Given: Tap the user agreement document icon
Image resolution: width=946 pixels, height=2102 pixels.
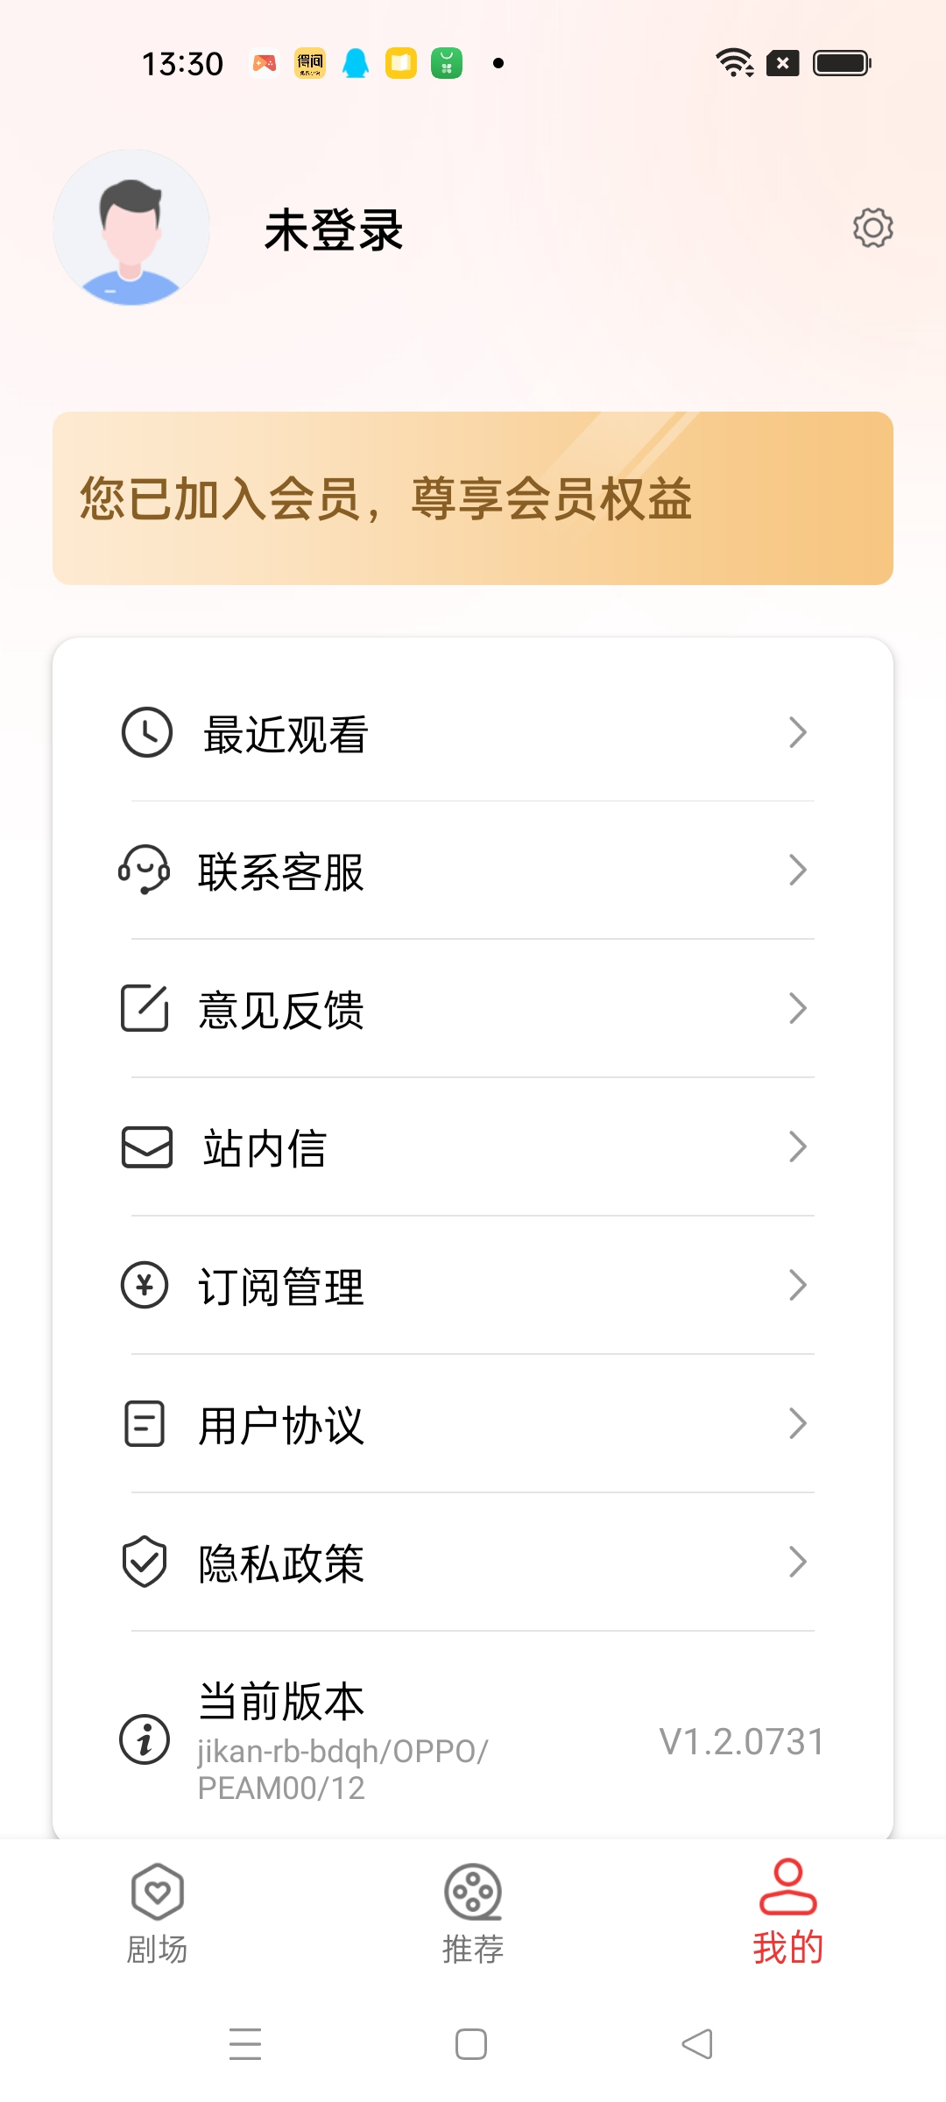Looking at the screenshot, I should [145, 1423].
